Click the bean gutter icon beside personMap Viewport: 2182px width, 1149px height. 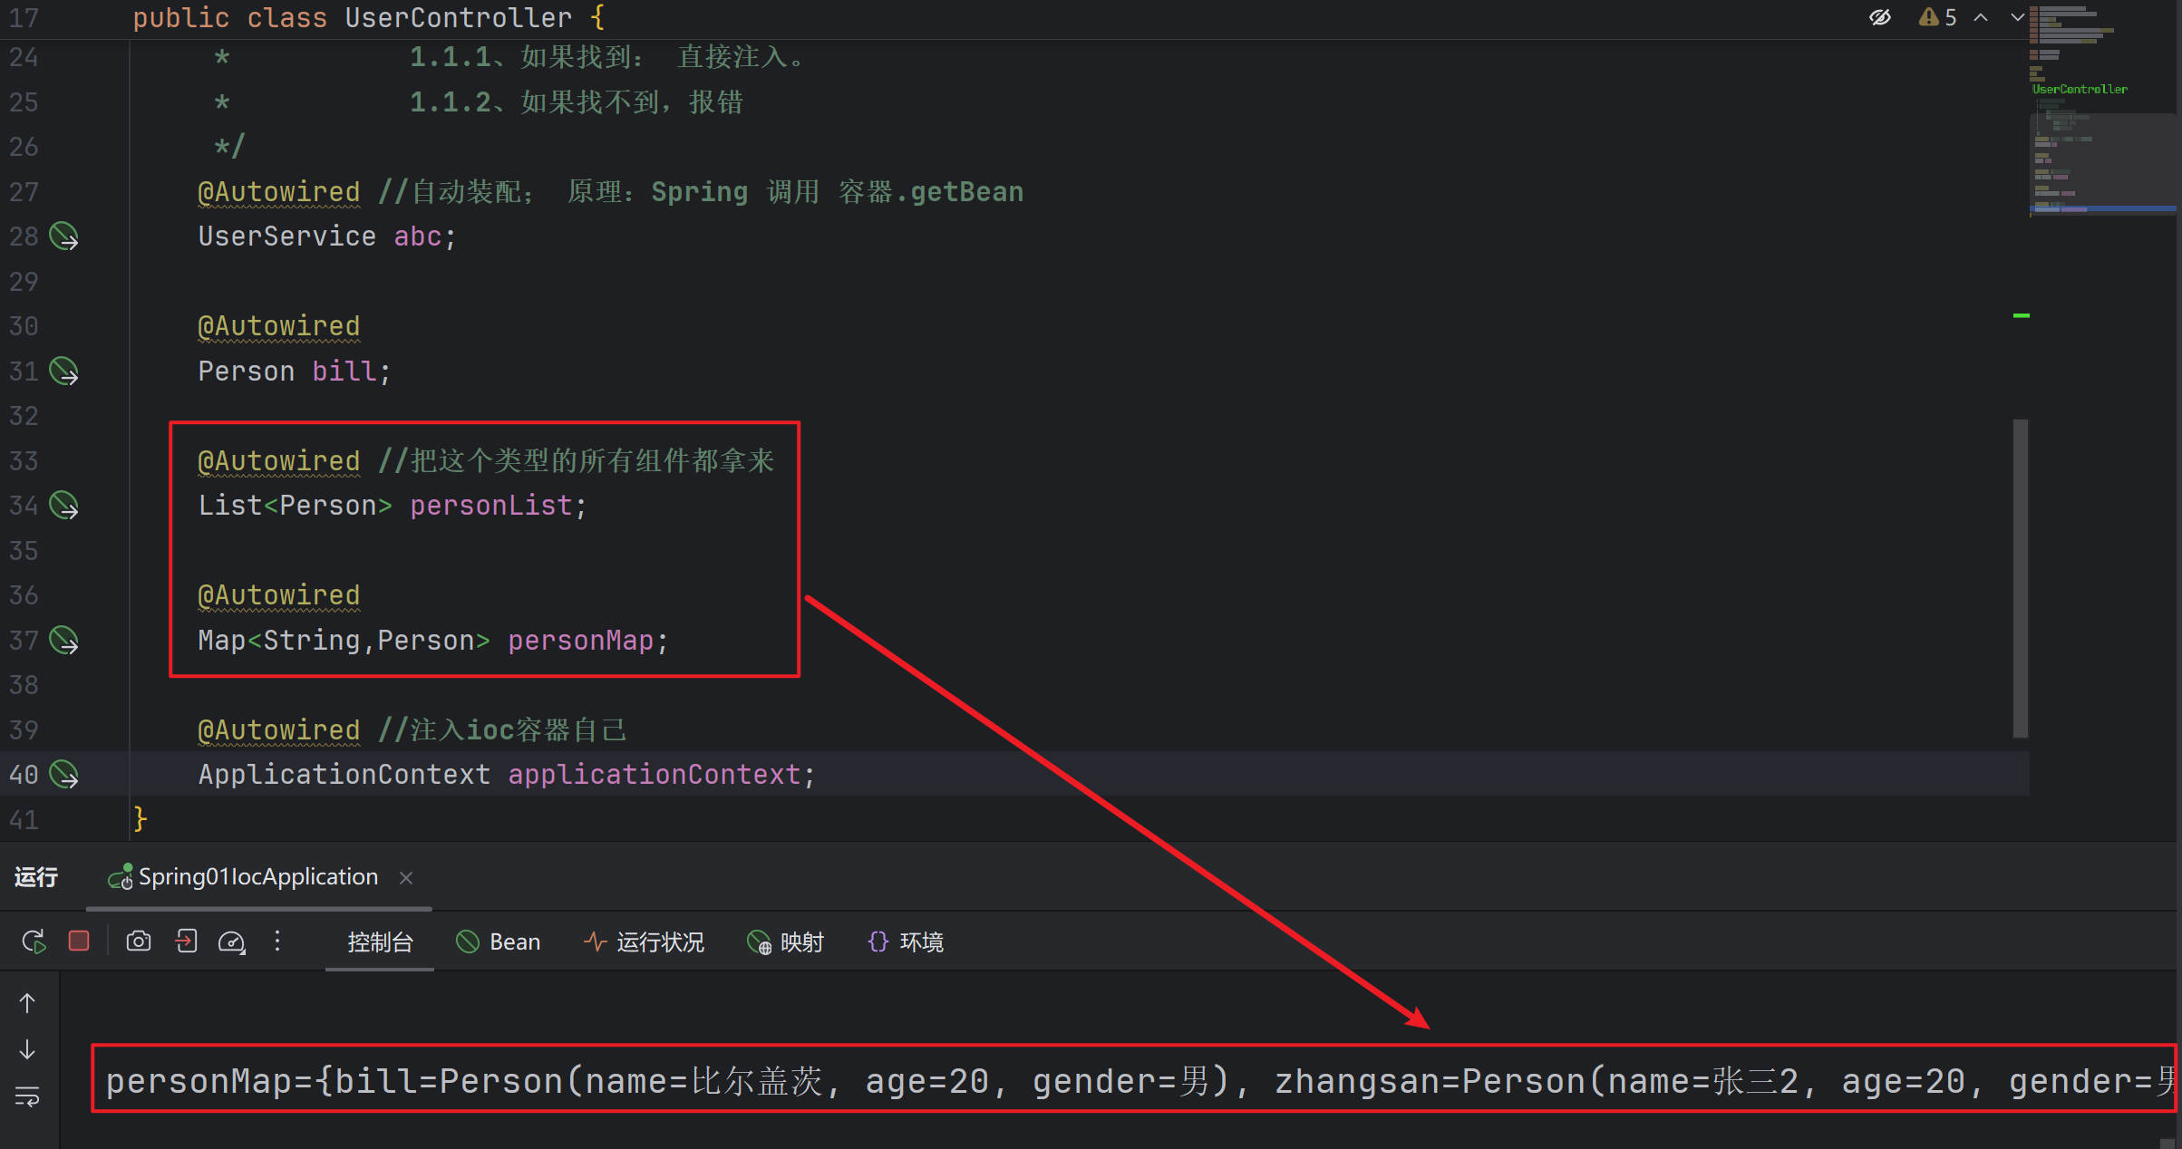63,641
